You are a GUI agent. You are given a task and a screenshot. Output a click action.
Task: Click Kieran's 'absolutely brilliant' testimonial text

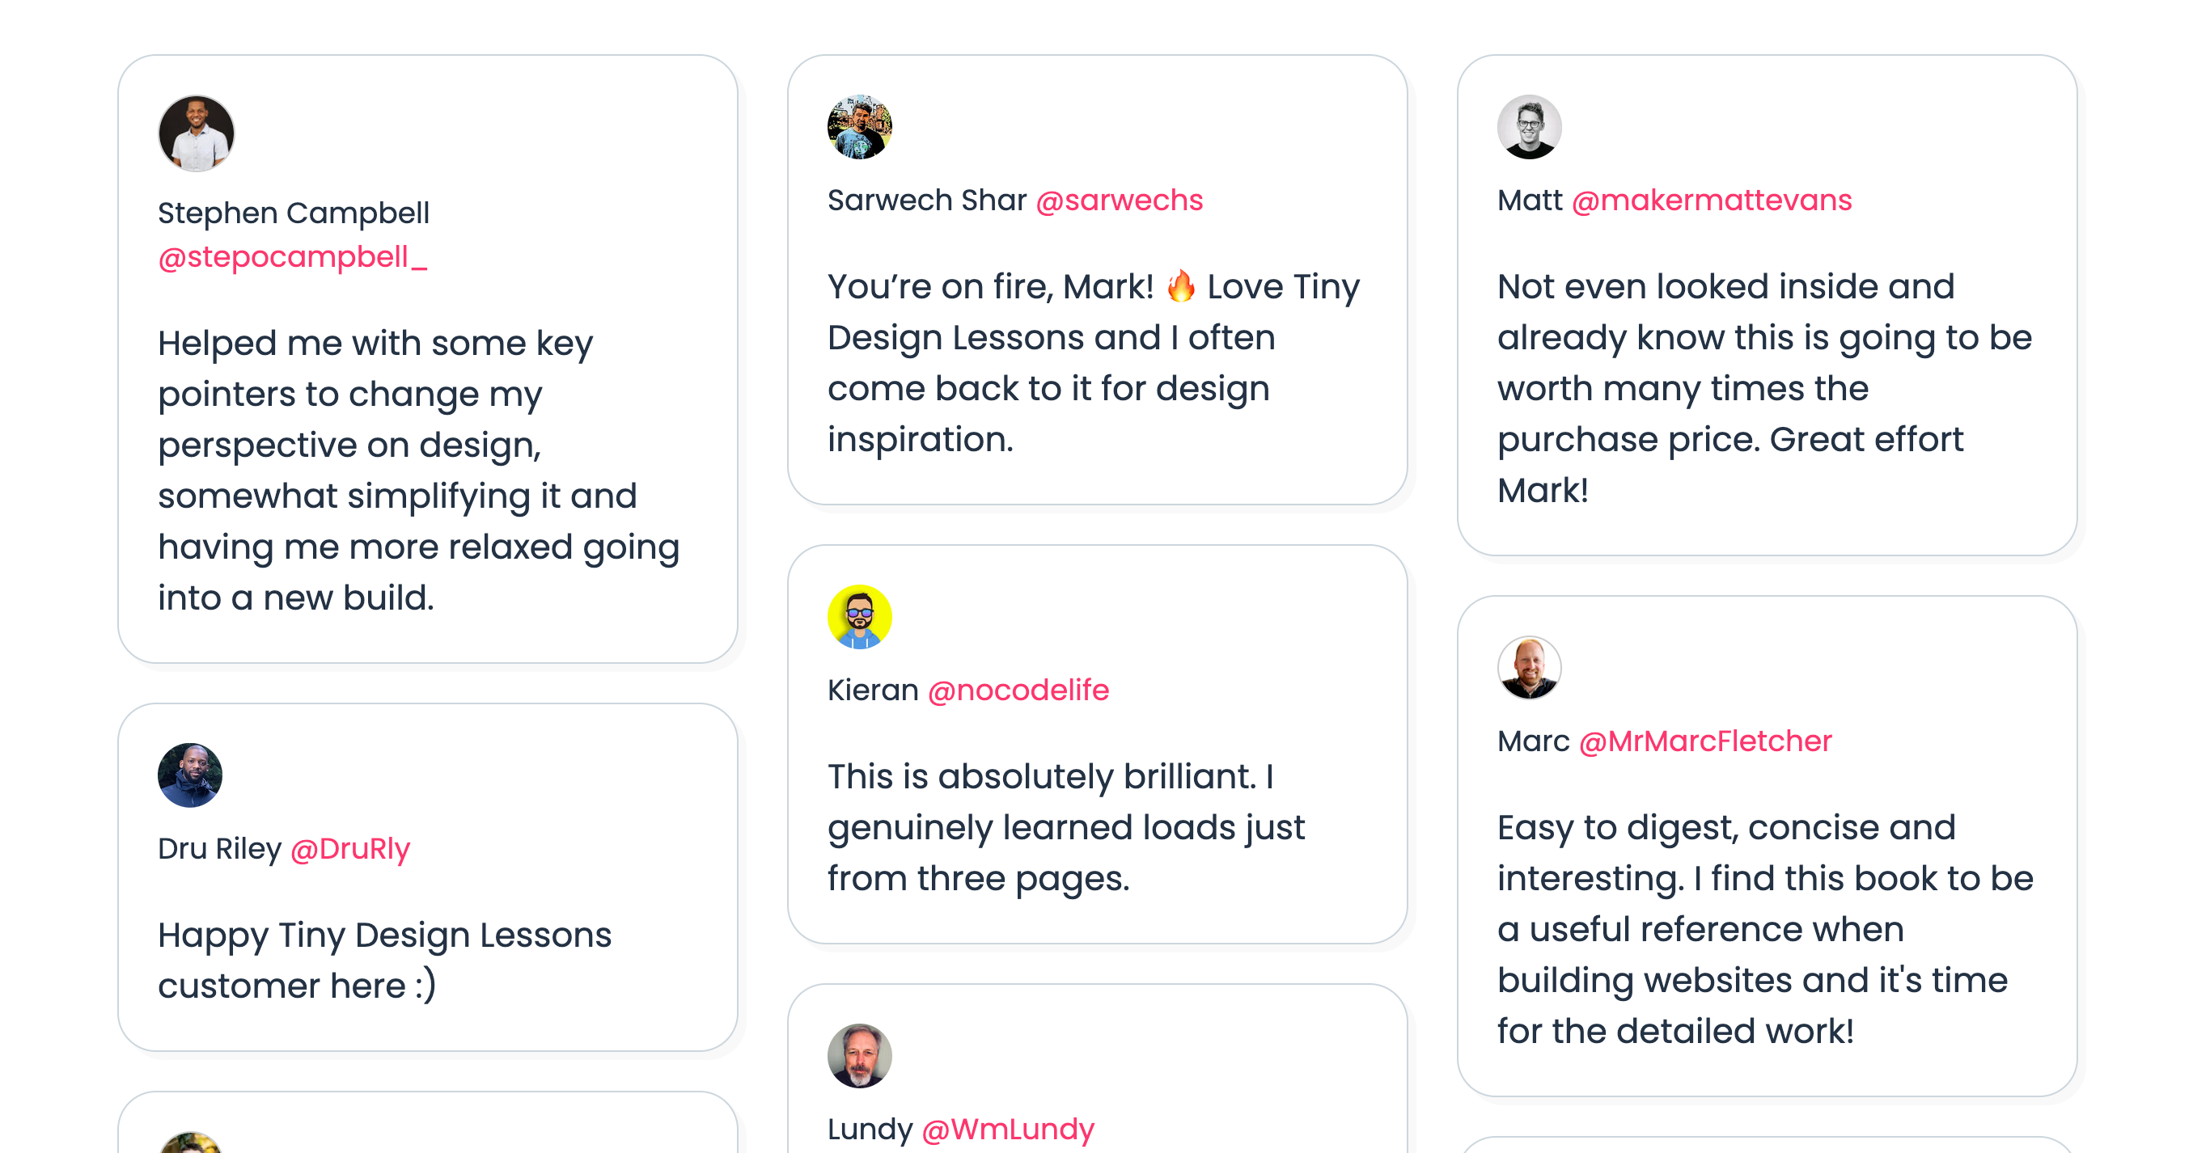coord(1065,827)
